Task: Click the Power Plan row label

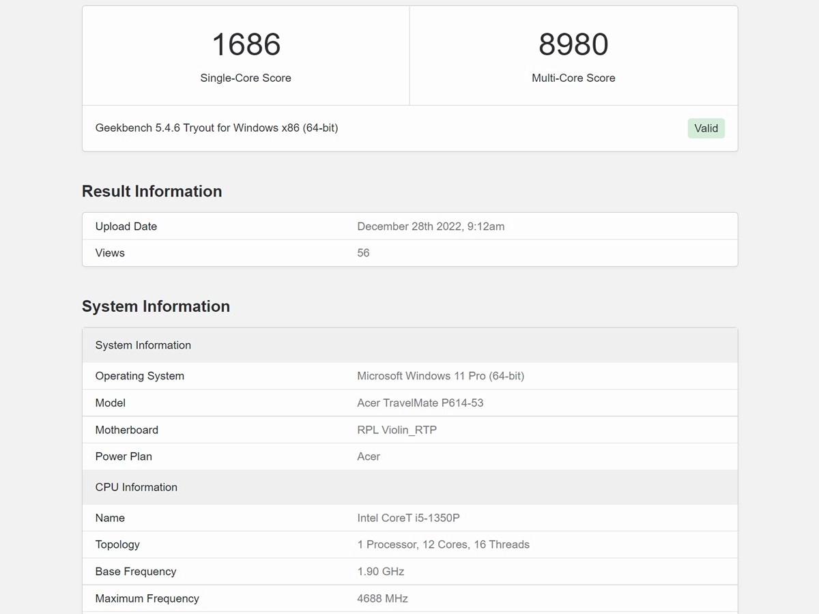Action: click(124, 456)
